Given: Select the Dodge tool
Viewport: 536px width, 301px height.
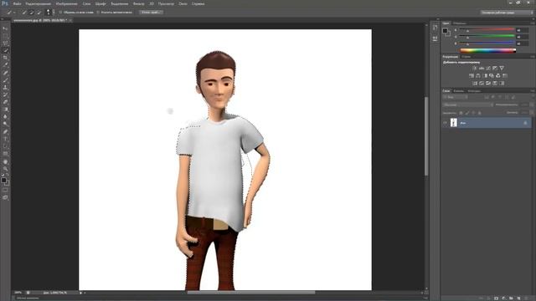Looking at the screenshot, I should [5, 124].
